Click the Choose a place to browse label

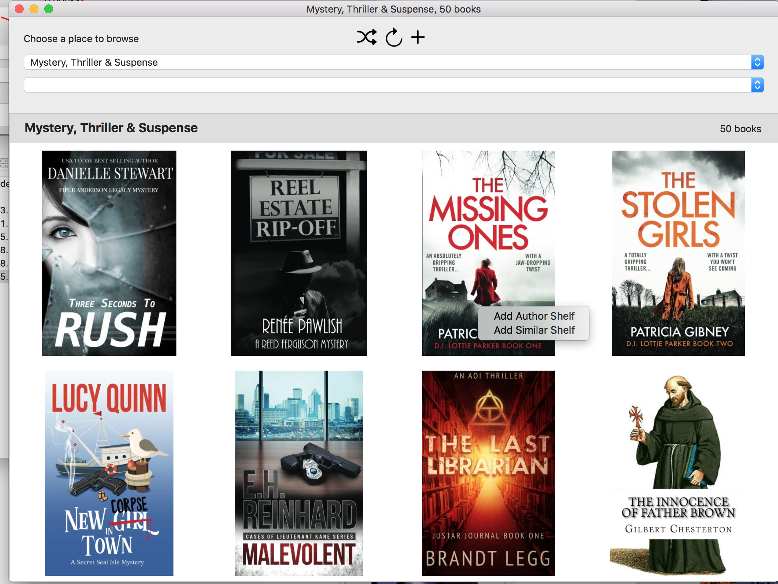tap(81, 39)
